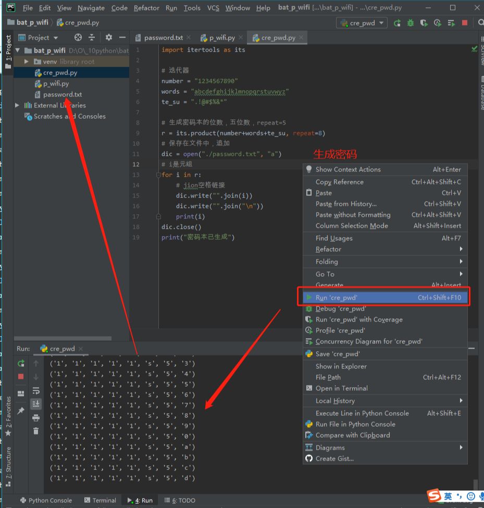Open Terminal tool window
The height and width of the screenshot is (508, 484).
point(100,500)
